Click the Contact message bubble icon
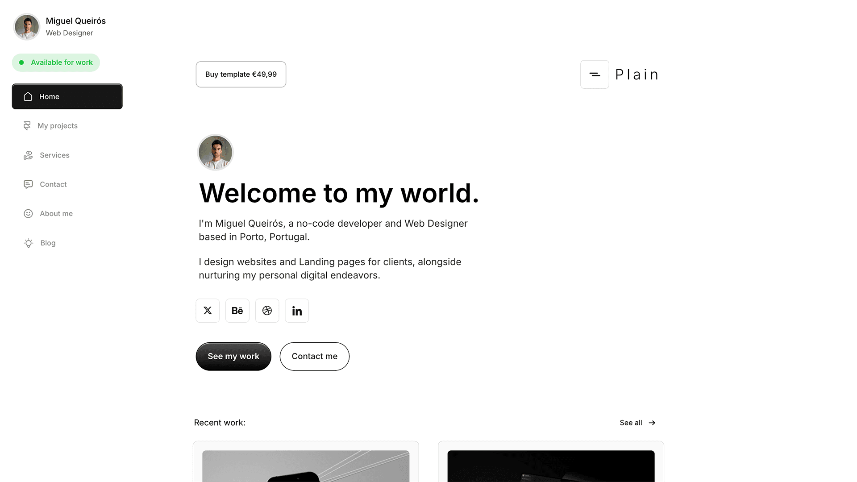Viewport: 857px width, 482px height. (x=28, y=183)
